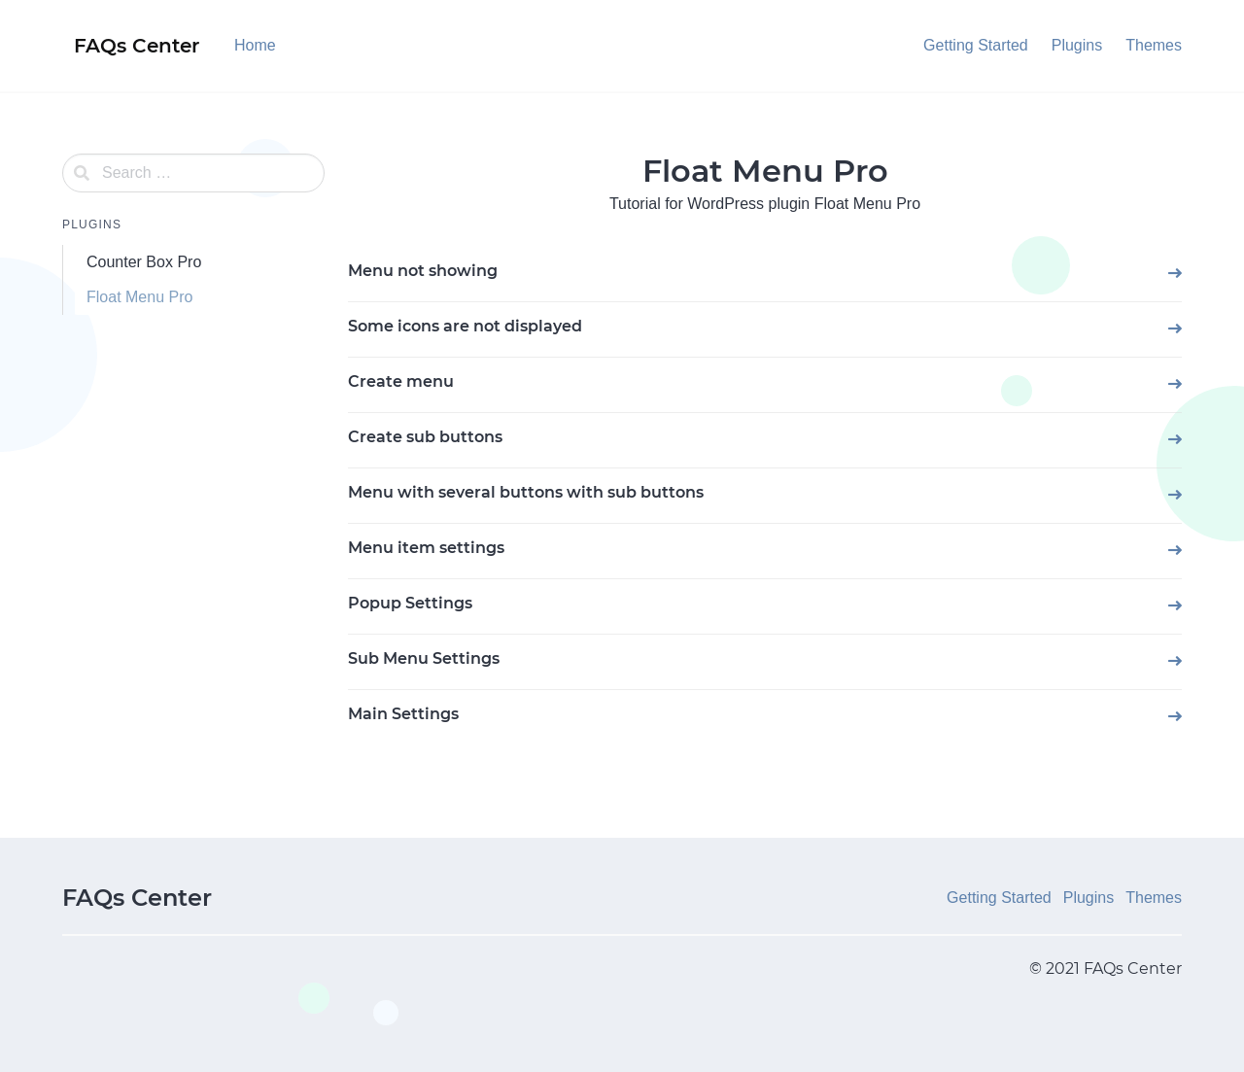The height and width of the screenshot is (1072, 1244).
Task: Go to Home in the top navigation
Action: pos(255,46)
